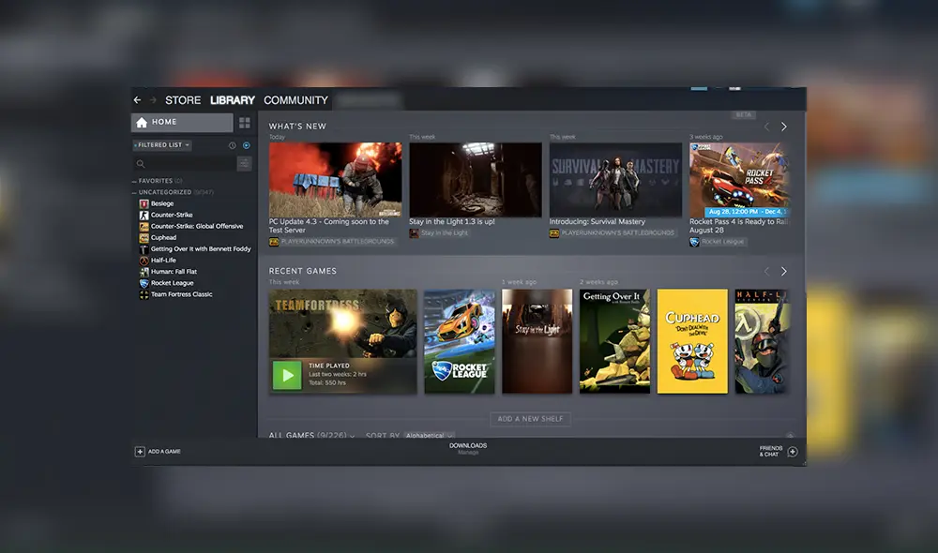Click the search magnifier in the library sidebar
This screenshot has height=553, width=938.
coord(139,163)
